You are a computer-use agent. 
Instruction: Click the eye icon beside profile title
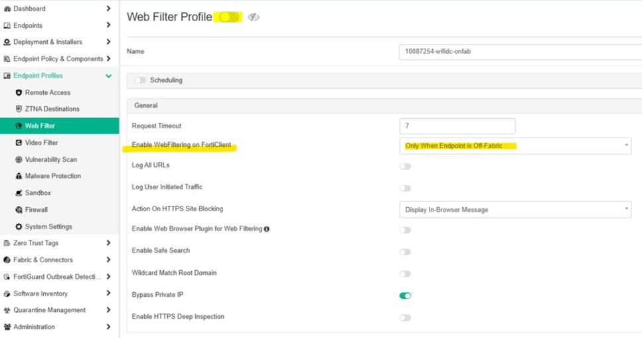point(254,17)
